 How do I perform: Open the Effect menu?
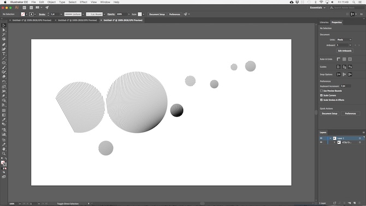pyautogui.click(x=84, y=2)
